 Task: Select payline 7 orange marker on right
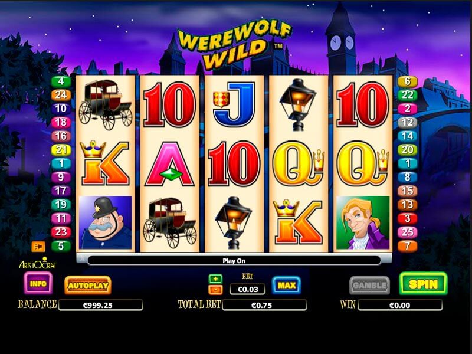(408, 246)
